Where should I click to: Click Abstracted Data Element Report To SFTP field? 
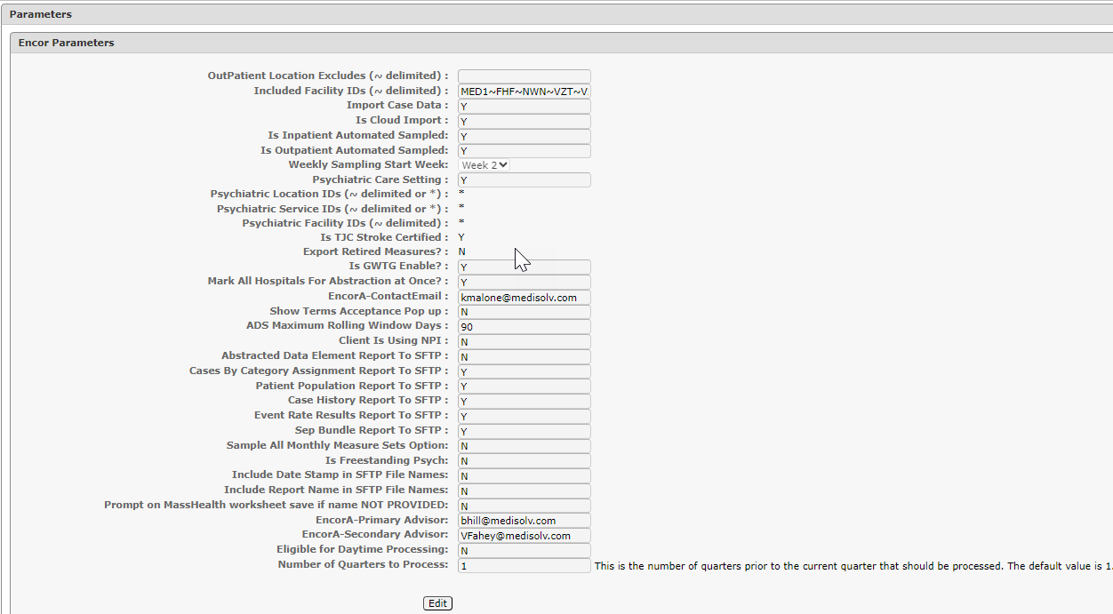coord(524,356)
